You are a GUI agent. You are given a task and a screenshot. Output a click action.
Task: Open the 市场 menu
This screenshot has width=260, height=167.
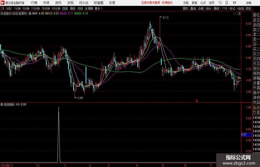[46, 3]
